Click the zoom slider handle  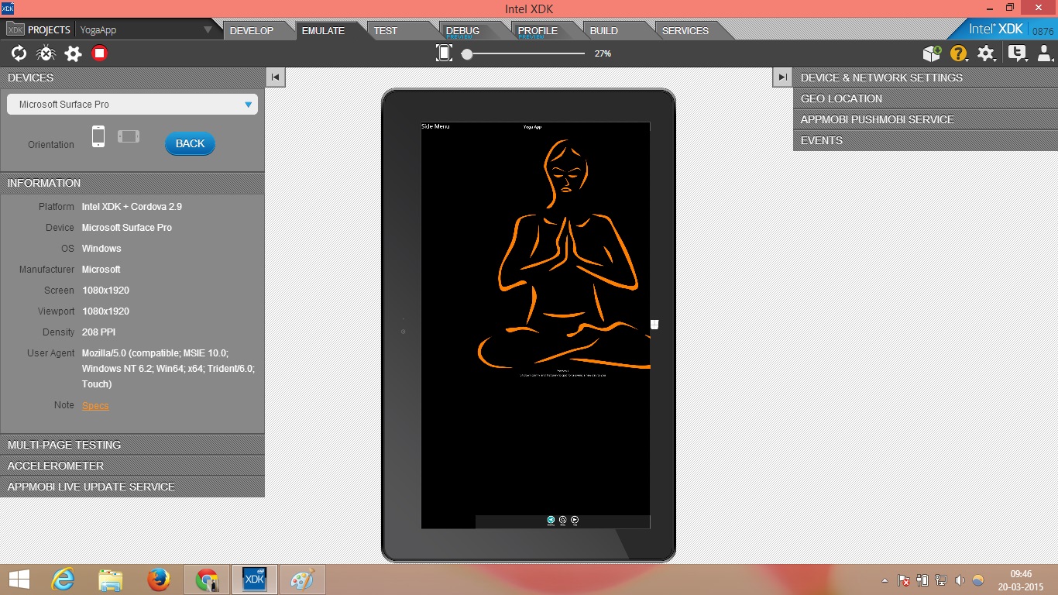[467, 54]
